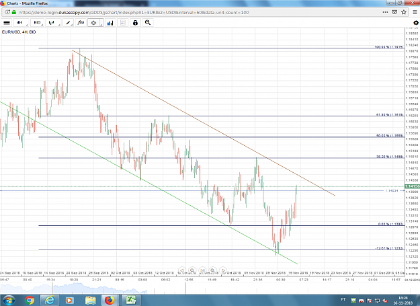The image size is (420, 306).
Task: Open Excel from the taskbar
Action: (131, 300)
